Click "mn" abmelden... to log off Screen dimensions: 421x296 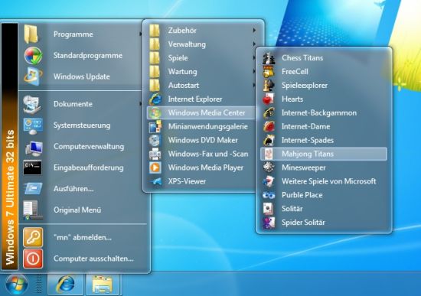pos(83,238)
